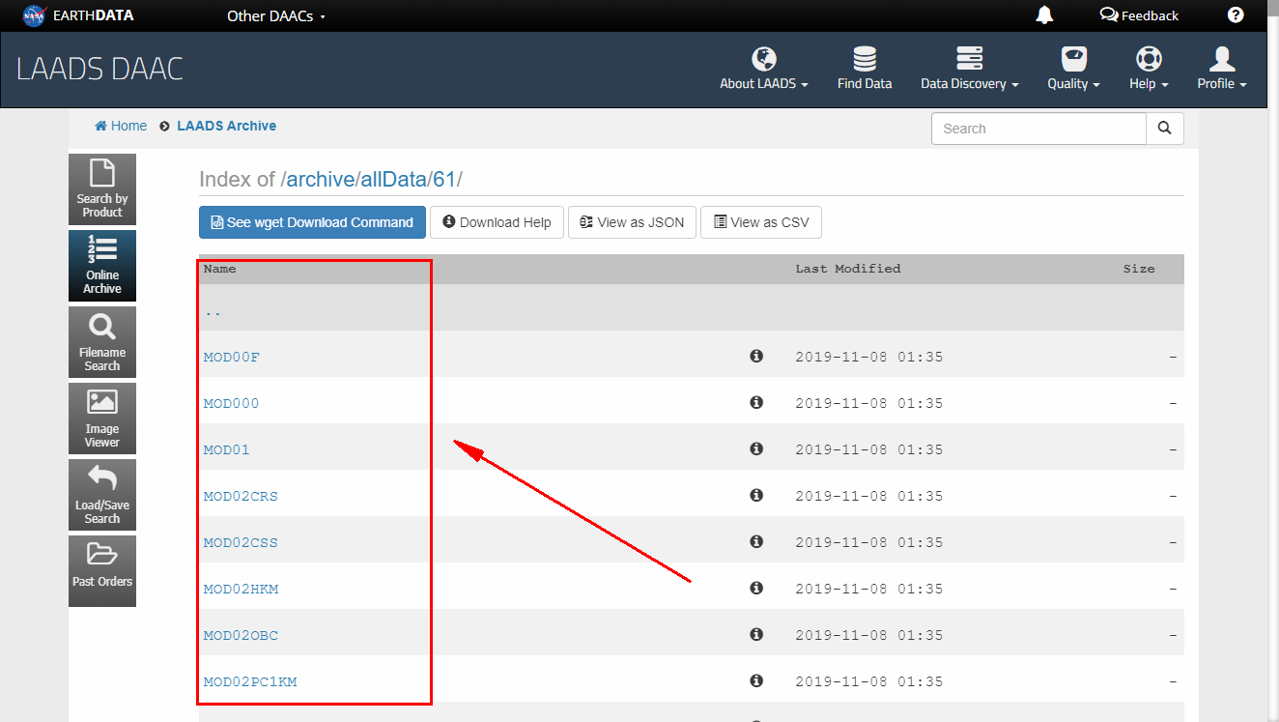
Task: Open the notifications bell icon
Action: 1044,14
